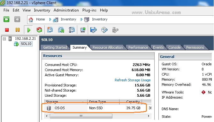The image size is (214, 122).
Task: Suspend VM with the pause icon
Action: (18, 30)
